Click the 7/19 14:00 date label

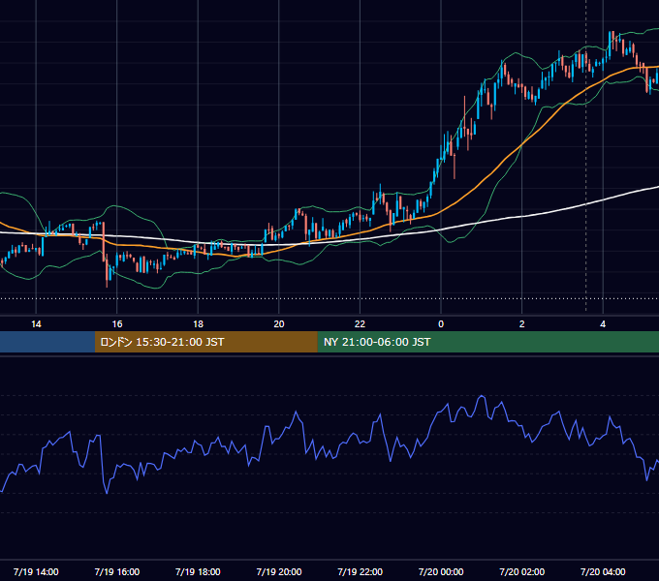[36, 571]
